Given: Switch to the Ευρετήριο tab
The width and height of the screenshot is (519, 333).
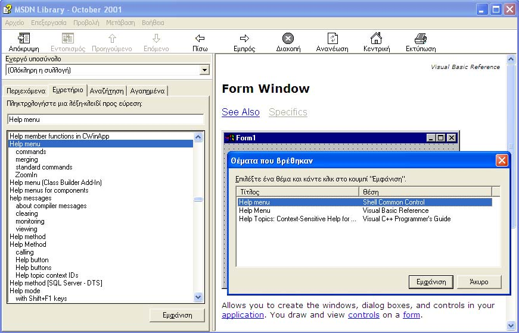Looking at the screenshot, I should pos(68,90).
